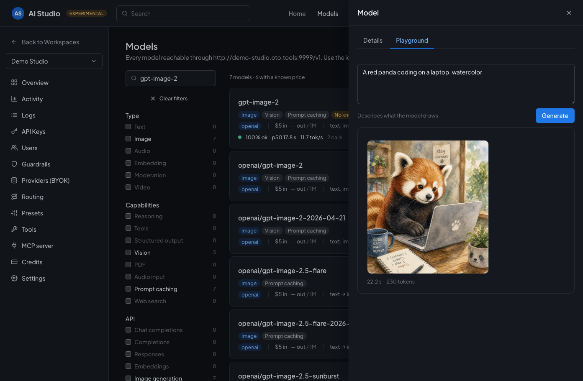Click the EXPERIMENTAL badge

coord(87,13)
